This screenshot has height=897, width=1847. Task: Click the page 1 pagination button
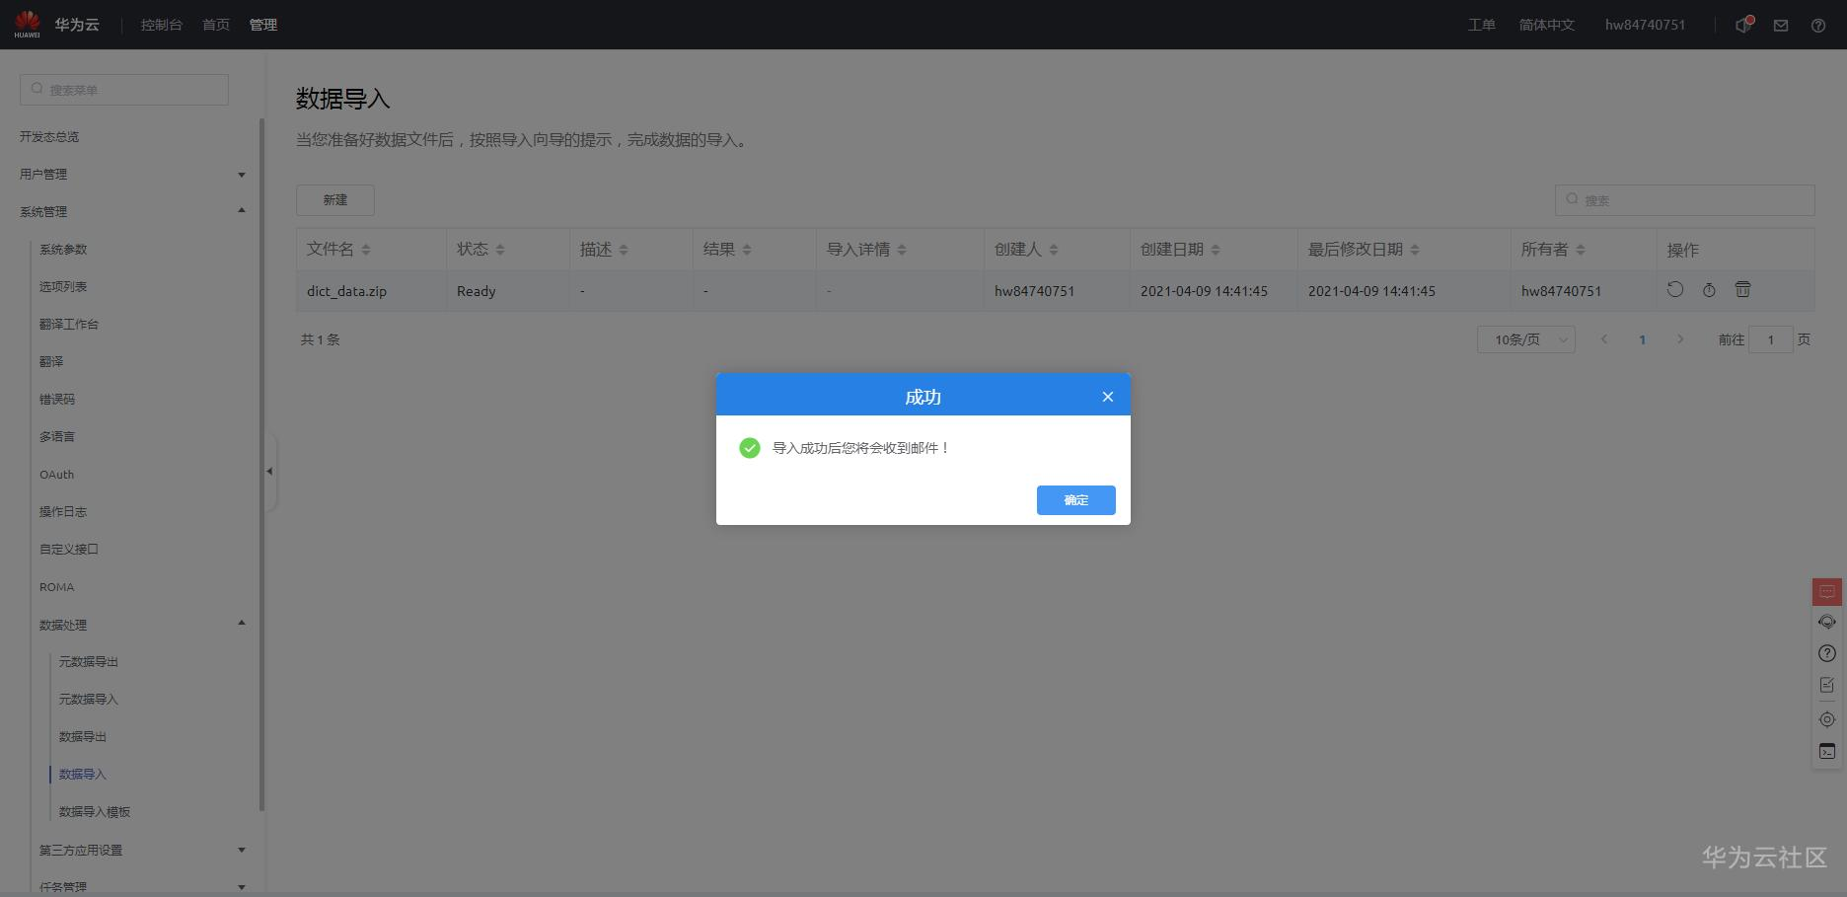(1643, 339)
